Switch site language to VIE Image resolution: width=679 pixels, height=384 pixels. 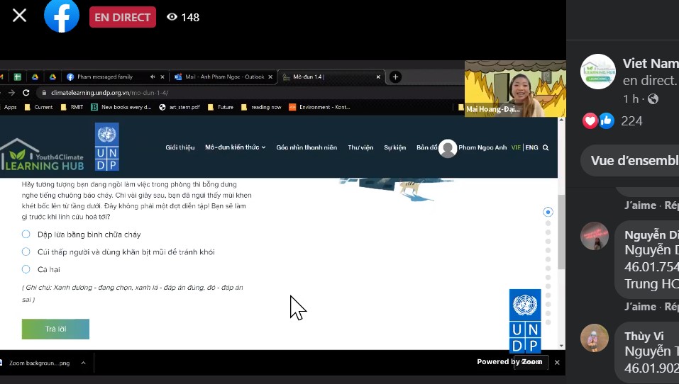[x=516, y=147]
